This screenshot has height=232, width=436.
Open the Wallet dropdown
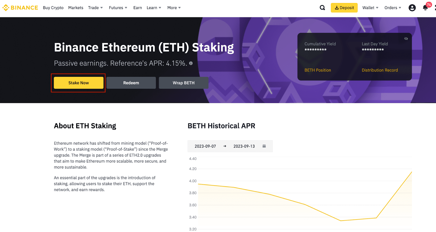pos(370,8)
